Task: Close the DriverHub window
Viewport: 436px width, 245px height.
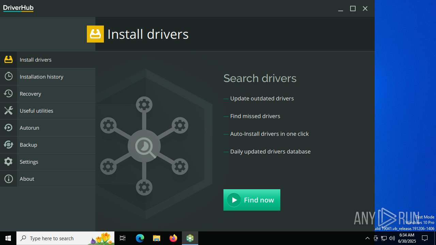Action: pyautogui.click(x=365, y=9)
